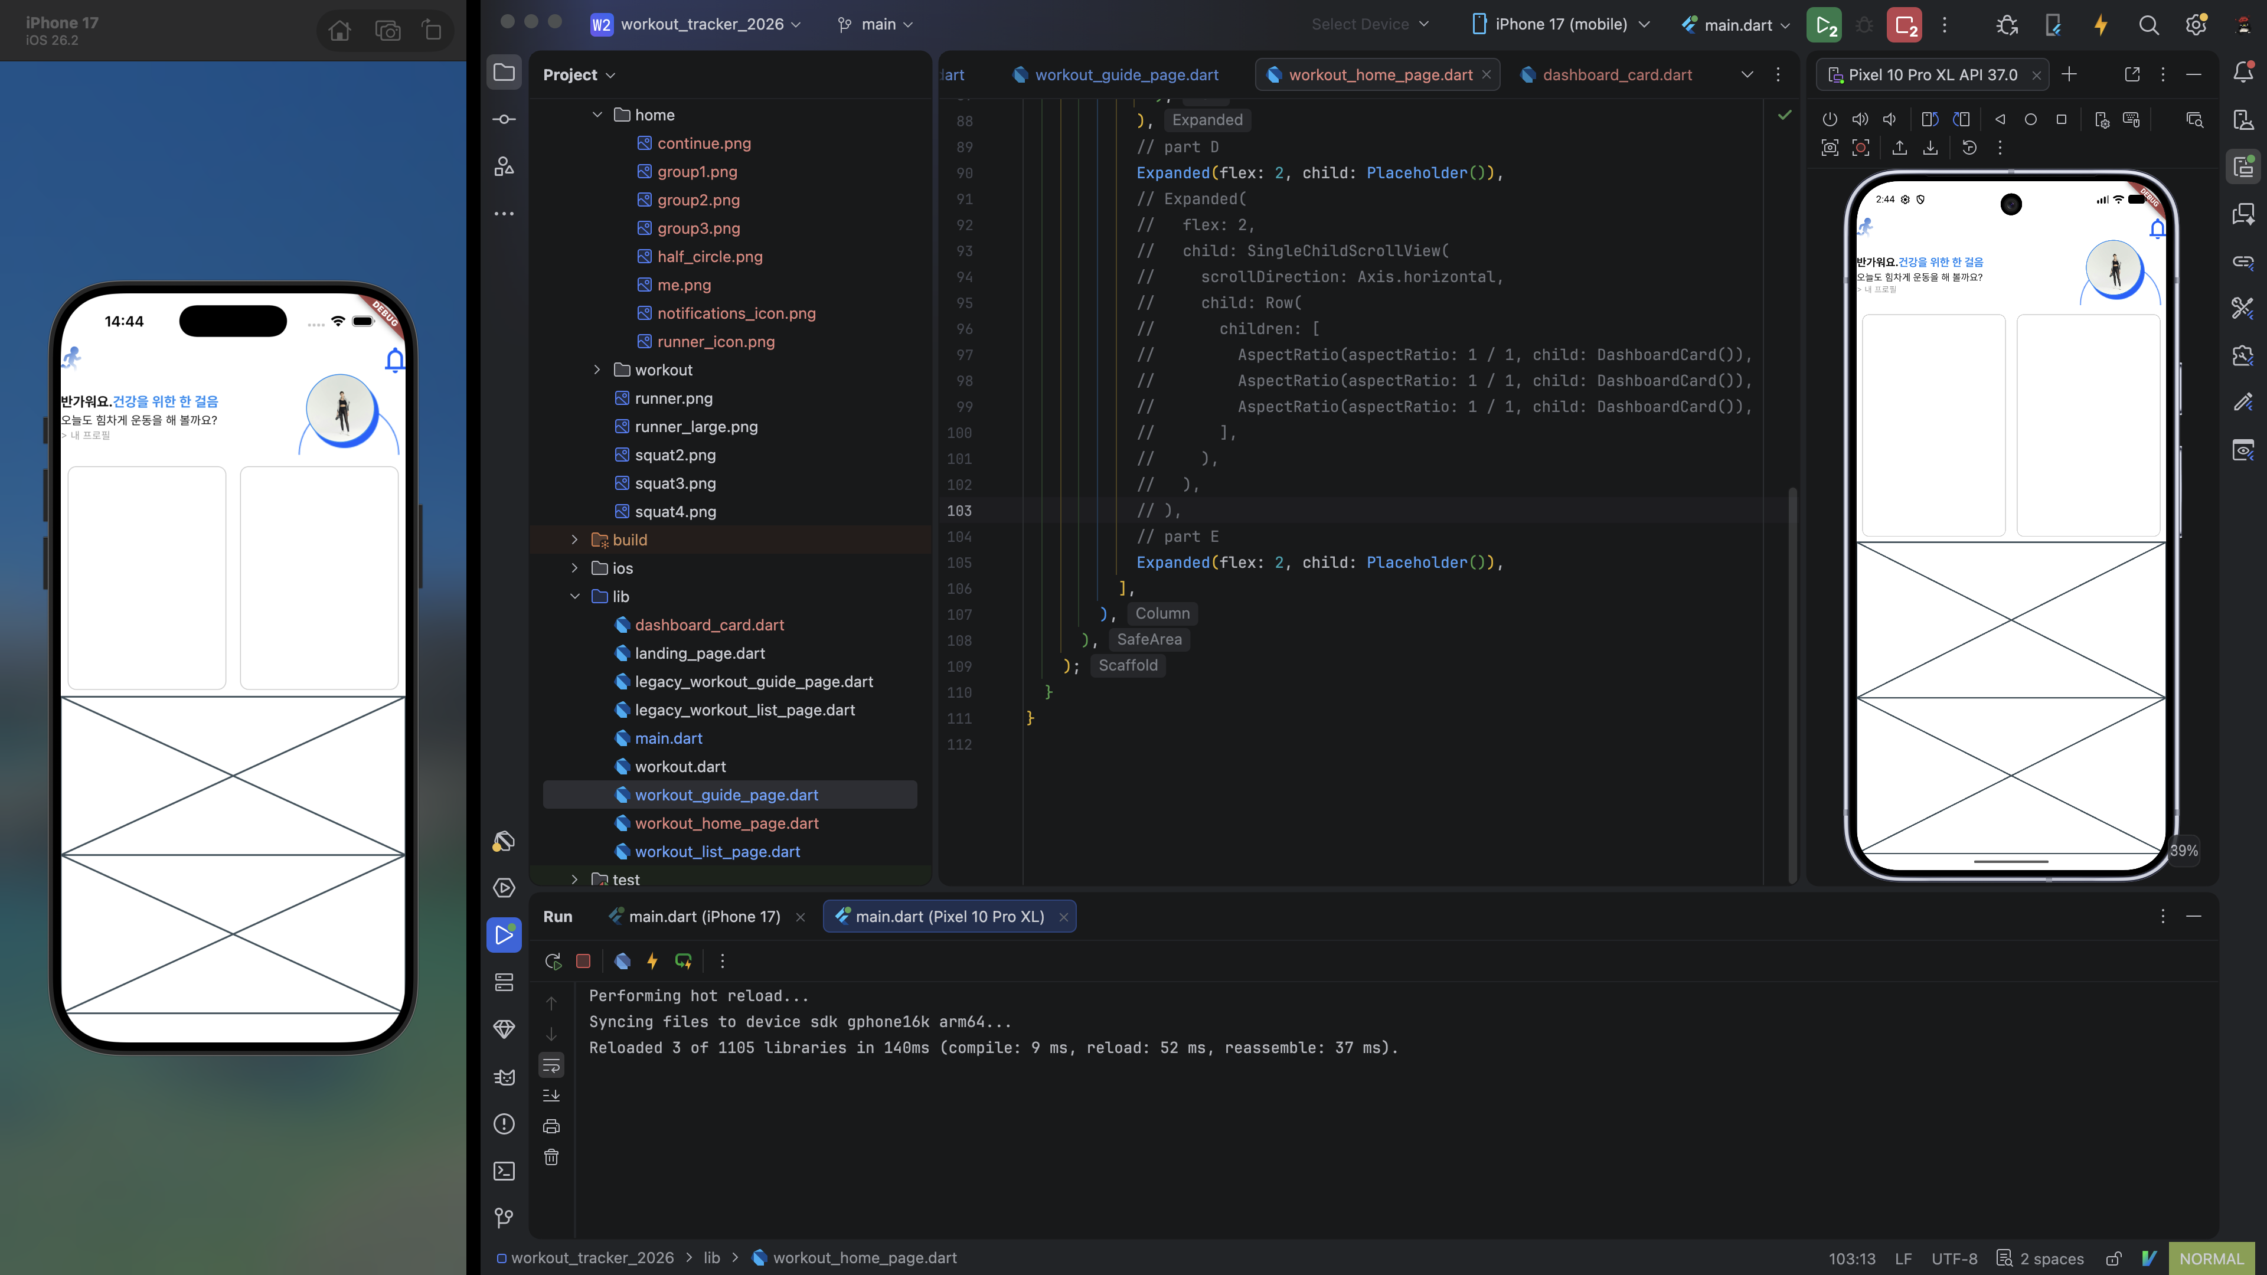The height and width of the screenshot is (1275, 2267).
Task: Click LF line separator in status bar
Action: point(1903,1258)
